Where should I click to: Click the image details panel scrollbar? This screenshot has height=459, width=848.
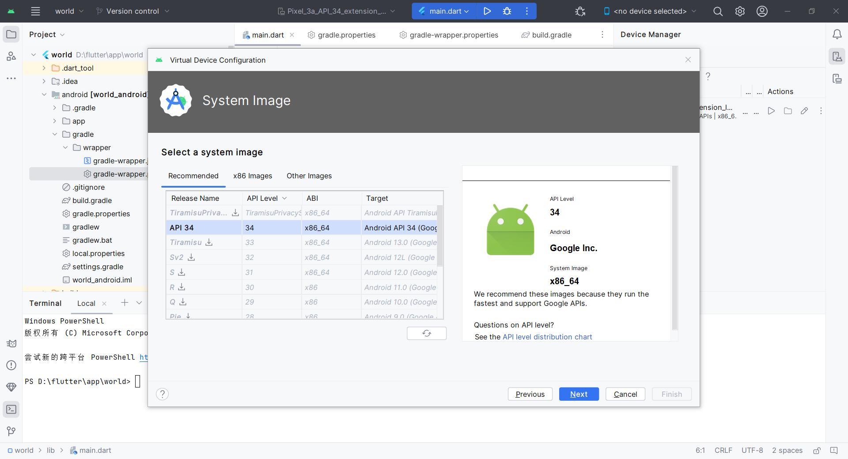tap(674, 248)
